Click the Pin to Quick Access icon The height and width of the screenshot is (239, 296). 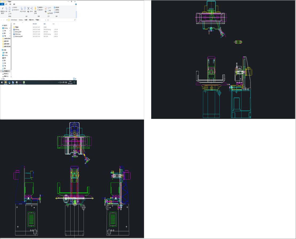pos(2,9)
